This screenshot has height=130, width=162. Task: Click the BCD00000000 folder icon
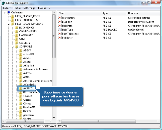(x=16, y=28)
